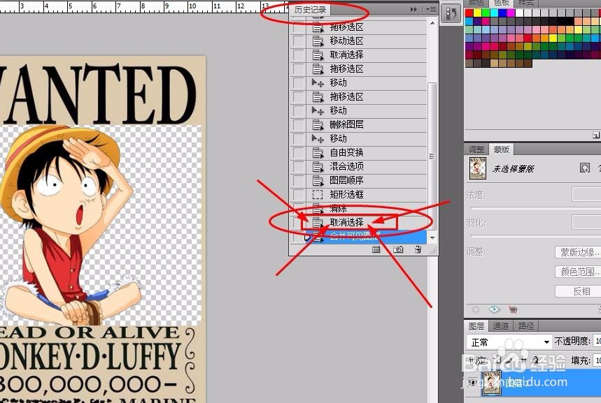Select the 图层 tab

tap(476, 326)
